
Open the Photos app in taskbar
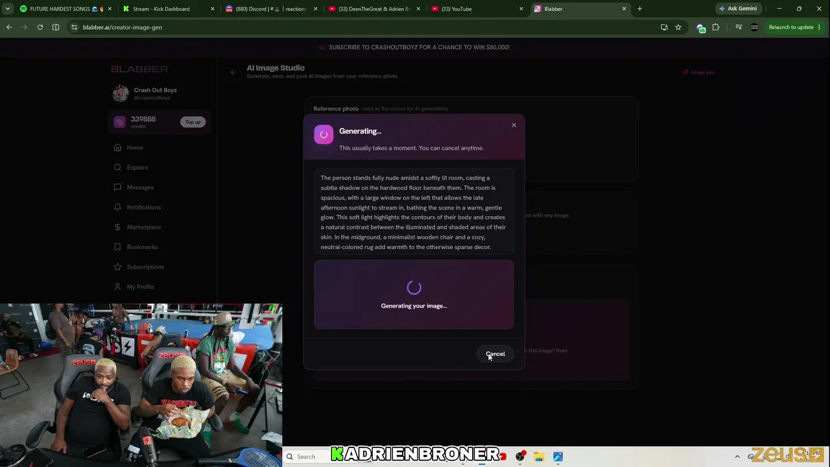pos(558,457)
